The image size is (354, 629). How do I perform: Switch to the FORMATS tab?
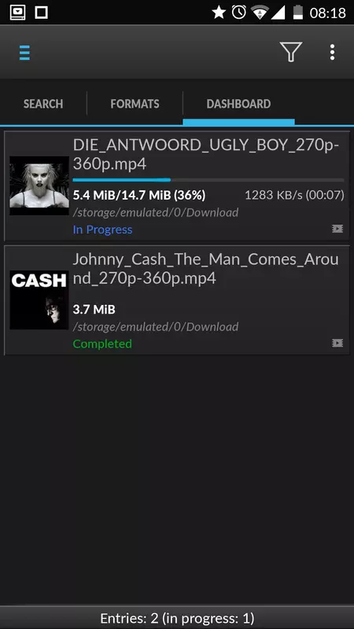point(135,104)
